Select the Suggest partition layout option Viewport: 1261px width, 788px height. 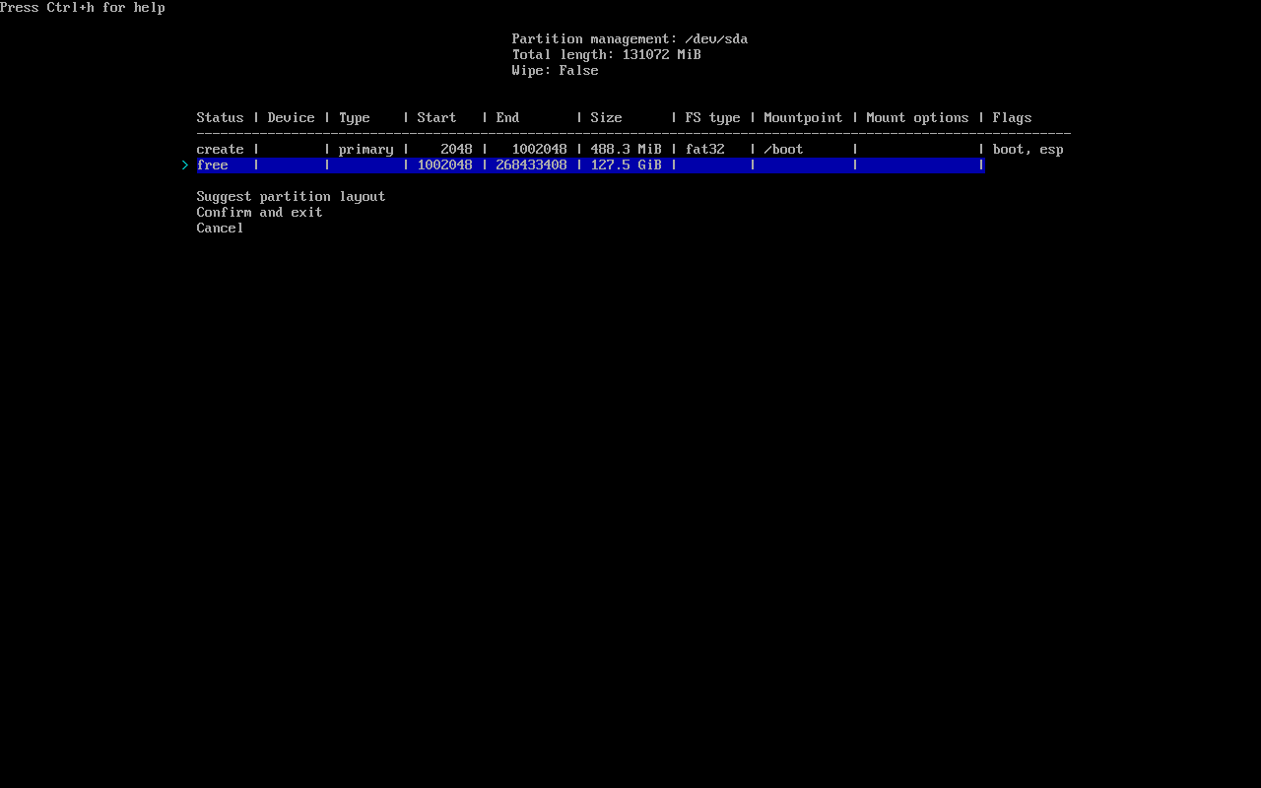(x=291, y=197)
